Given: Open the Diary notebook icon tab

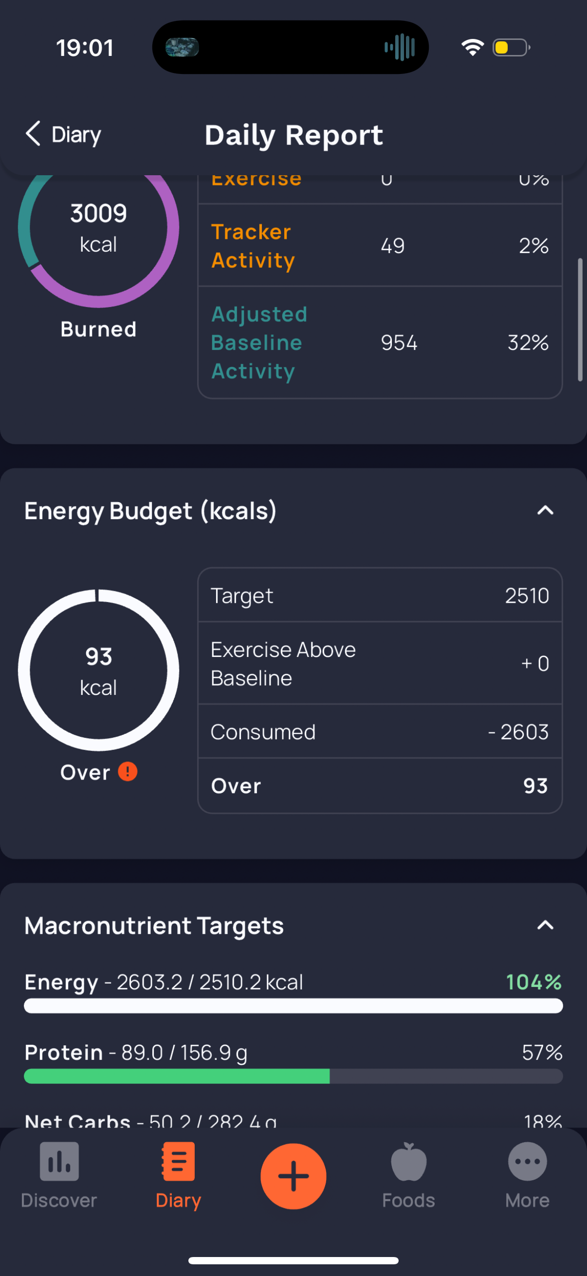Looking at the screenshot, I should (x=178, y=1161).
